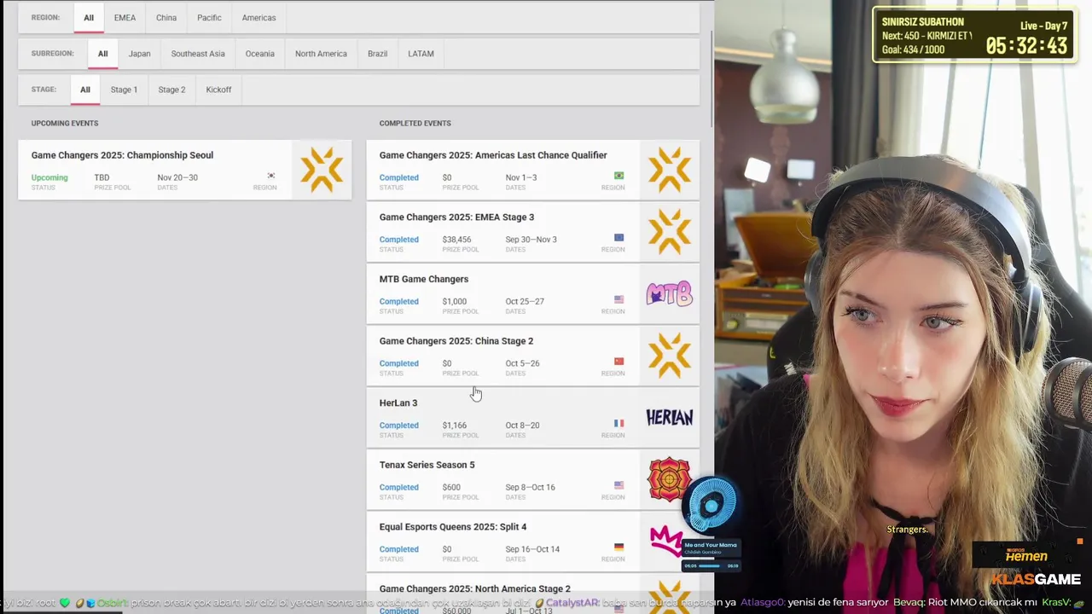
Task: Filter by Stage 2
Action: (x=171, y=90)
